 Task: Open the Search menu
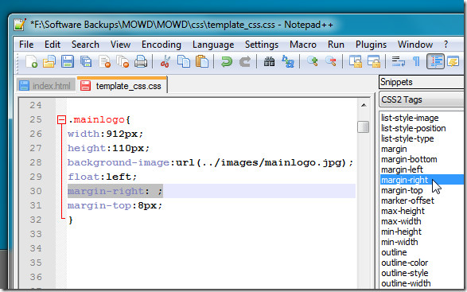[x=85, y=45]
